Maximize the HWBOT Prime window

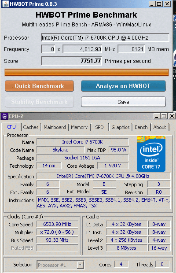159,4
